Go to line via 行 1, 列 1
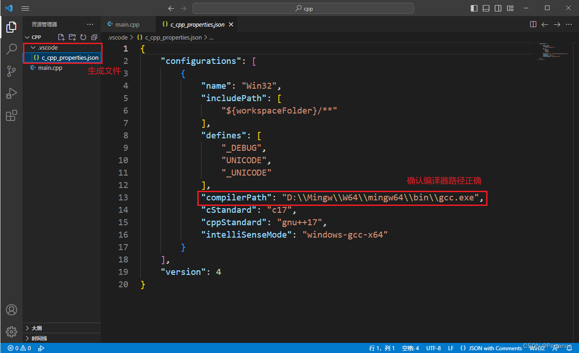Image resolution: width=579 pixels, height=353 pixels. [x=382, y=348]
